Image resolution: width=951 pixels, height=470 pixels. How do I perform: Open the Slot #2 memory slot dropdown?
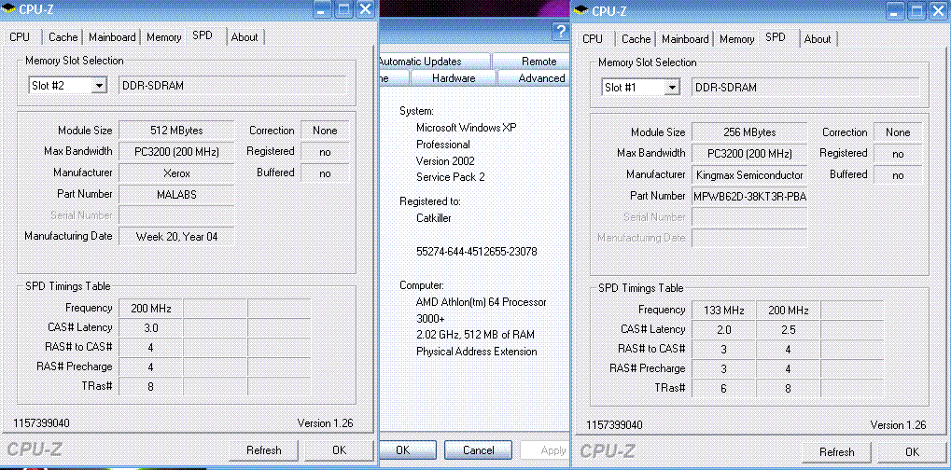click(99, 85)
